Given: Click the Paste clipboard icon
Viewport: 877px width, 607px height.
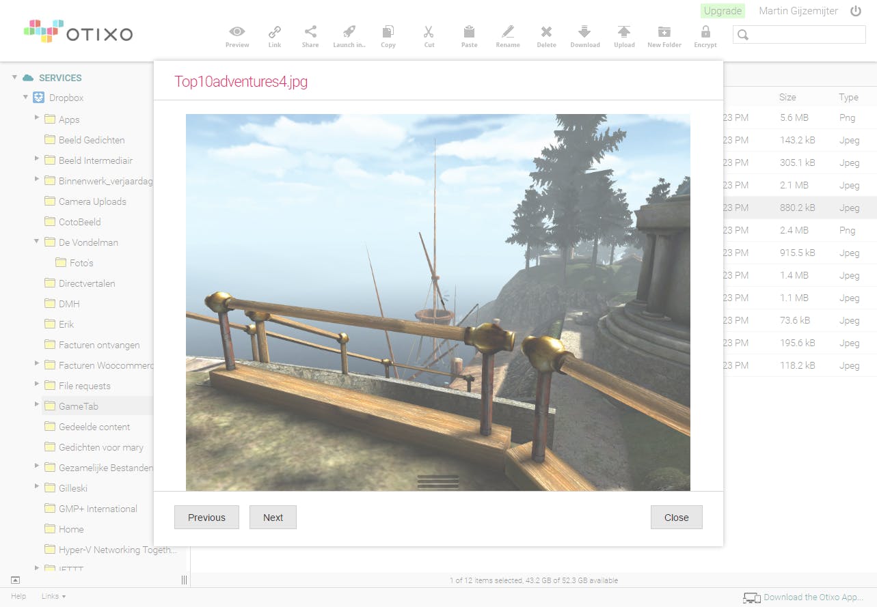Looking at the screenshot, I should (469, 31).
